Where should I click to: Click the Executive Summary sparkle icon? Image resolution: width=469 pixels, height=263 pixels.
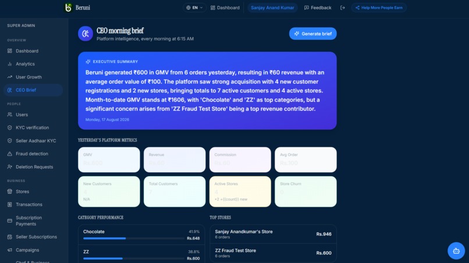(88, 62)
